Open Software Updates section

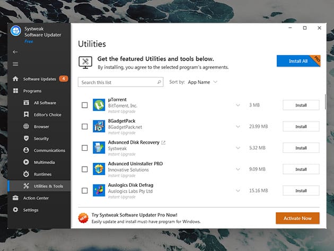tap(39, 79)
